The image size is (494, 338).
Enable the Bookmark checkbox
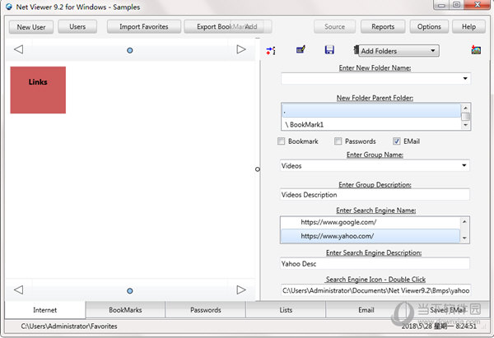pos(281,141)
